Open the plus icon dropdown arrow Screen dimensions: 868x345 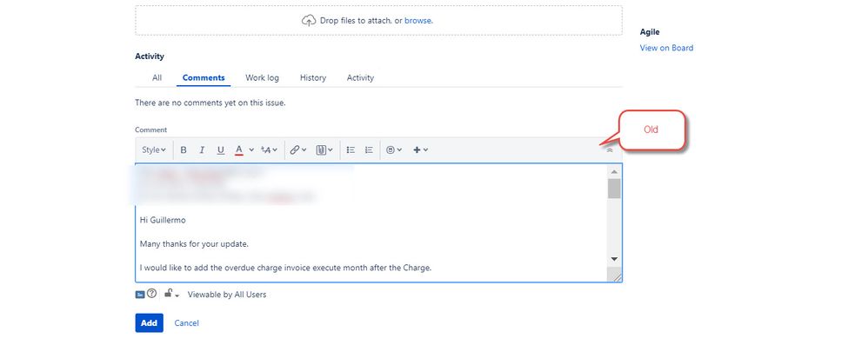tap(425, 149)
